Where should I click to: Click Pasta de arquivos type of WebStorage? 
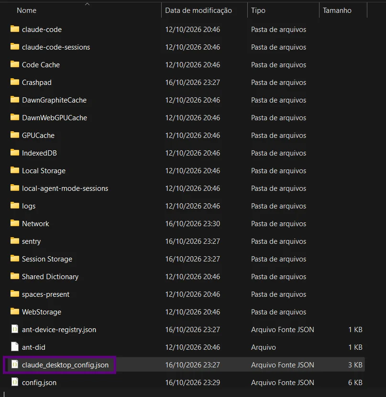(279, 312)
